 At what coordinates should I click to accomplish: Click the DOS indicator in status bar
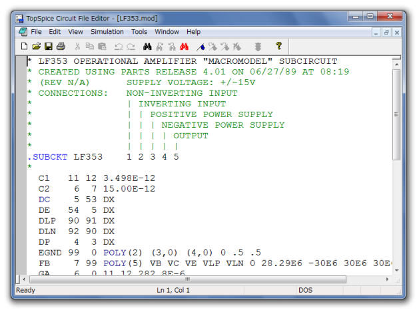(x=305, y=290)
